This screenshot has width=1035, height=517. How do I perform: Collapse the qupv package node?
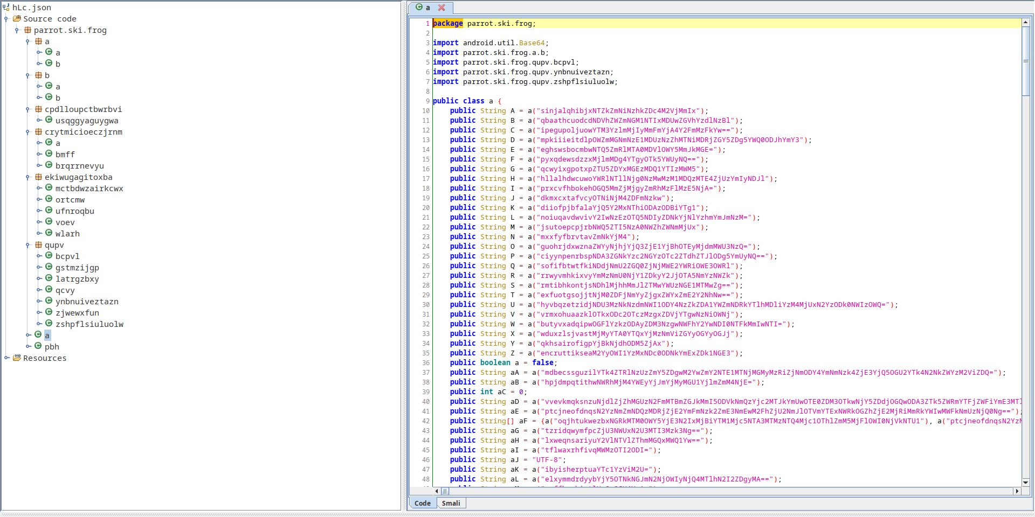28,245
